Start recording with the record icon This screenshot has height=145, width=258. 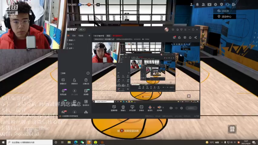[171, 108]
